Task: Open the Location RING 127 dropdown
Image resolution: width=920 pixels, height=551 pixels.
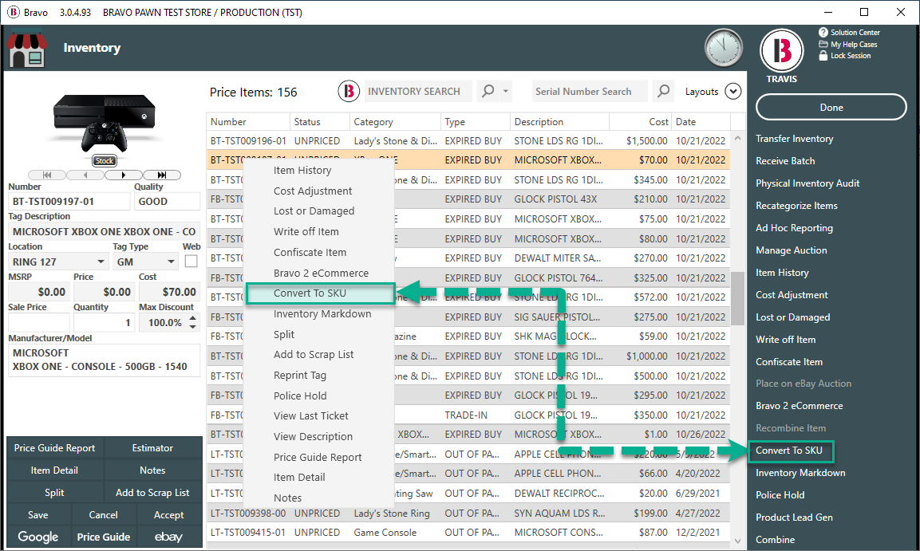Action: (x=101, y=262)
